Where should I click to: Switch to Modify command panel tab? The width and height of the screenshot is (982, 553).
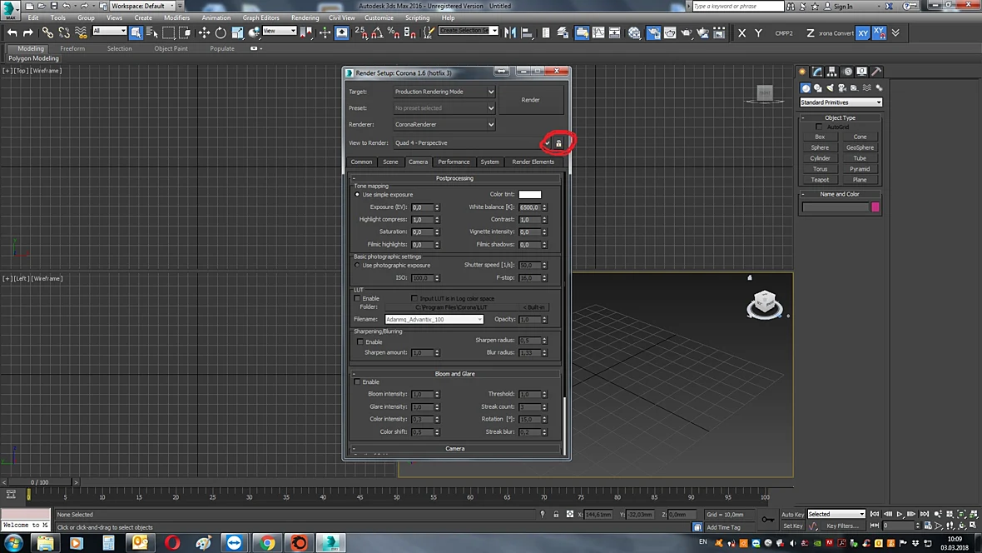coord(817,72)
